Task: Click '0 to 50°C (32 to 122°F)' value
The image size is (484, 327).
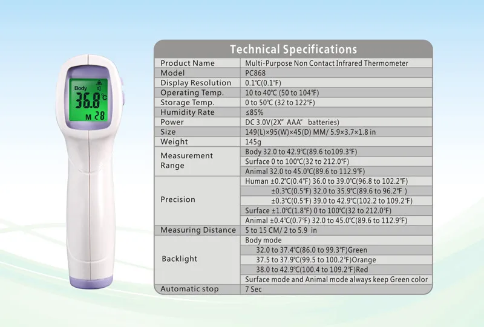Action: [280, 103]
